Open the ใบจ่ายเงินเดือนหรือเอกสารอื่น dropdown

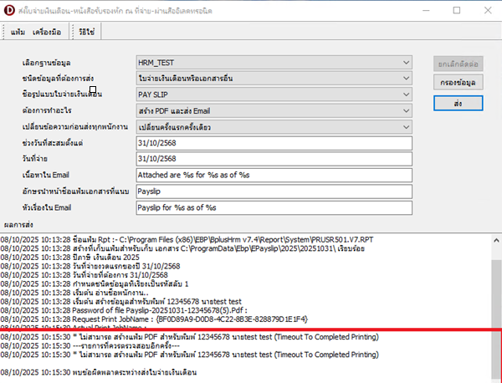[406, 78]
